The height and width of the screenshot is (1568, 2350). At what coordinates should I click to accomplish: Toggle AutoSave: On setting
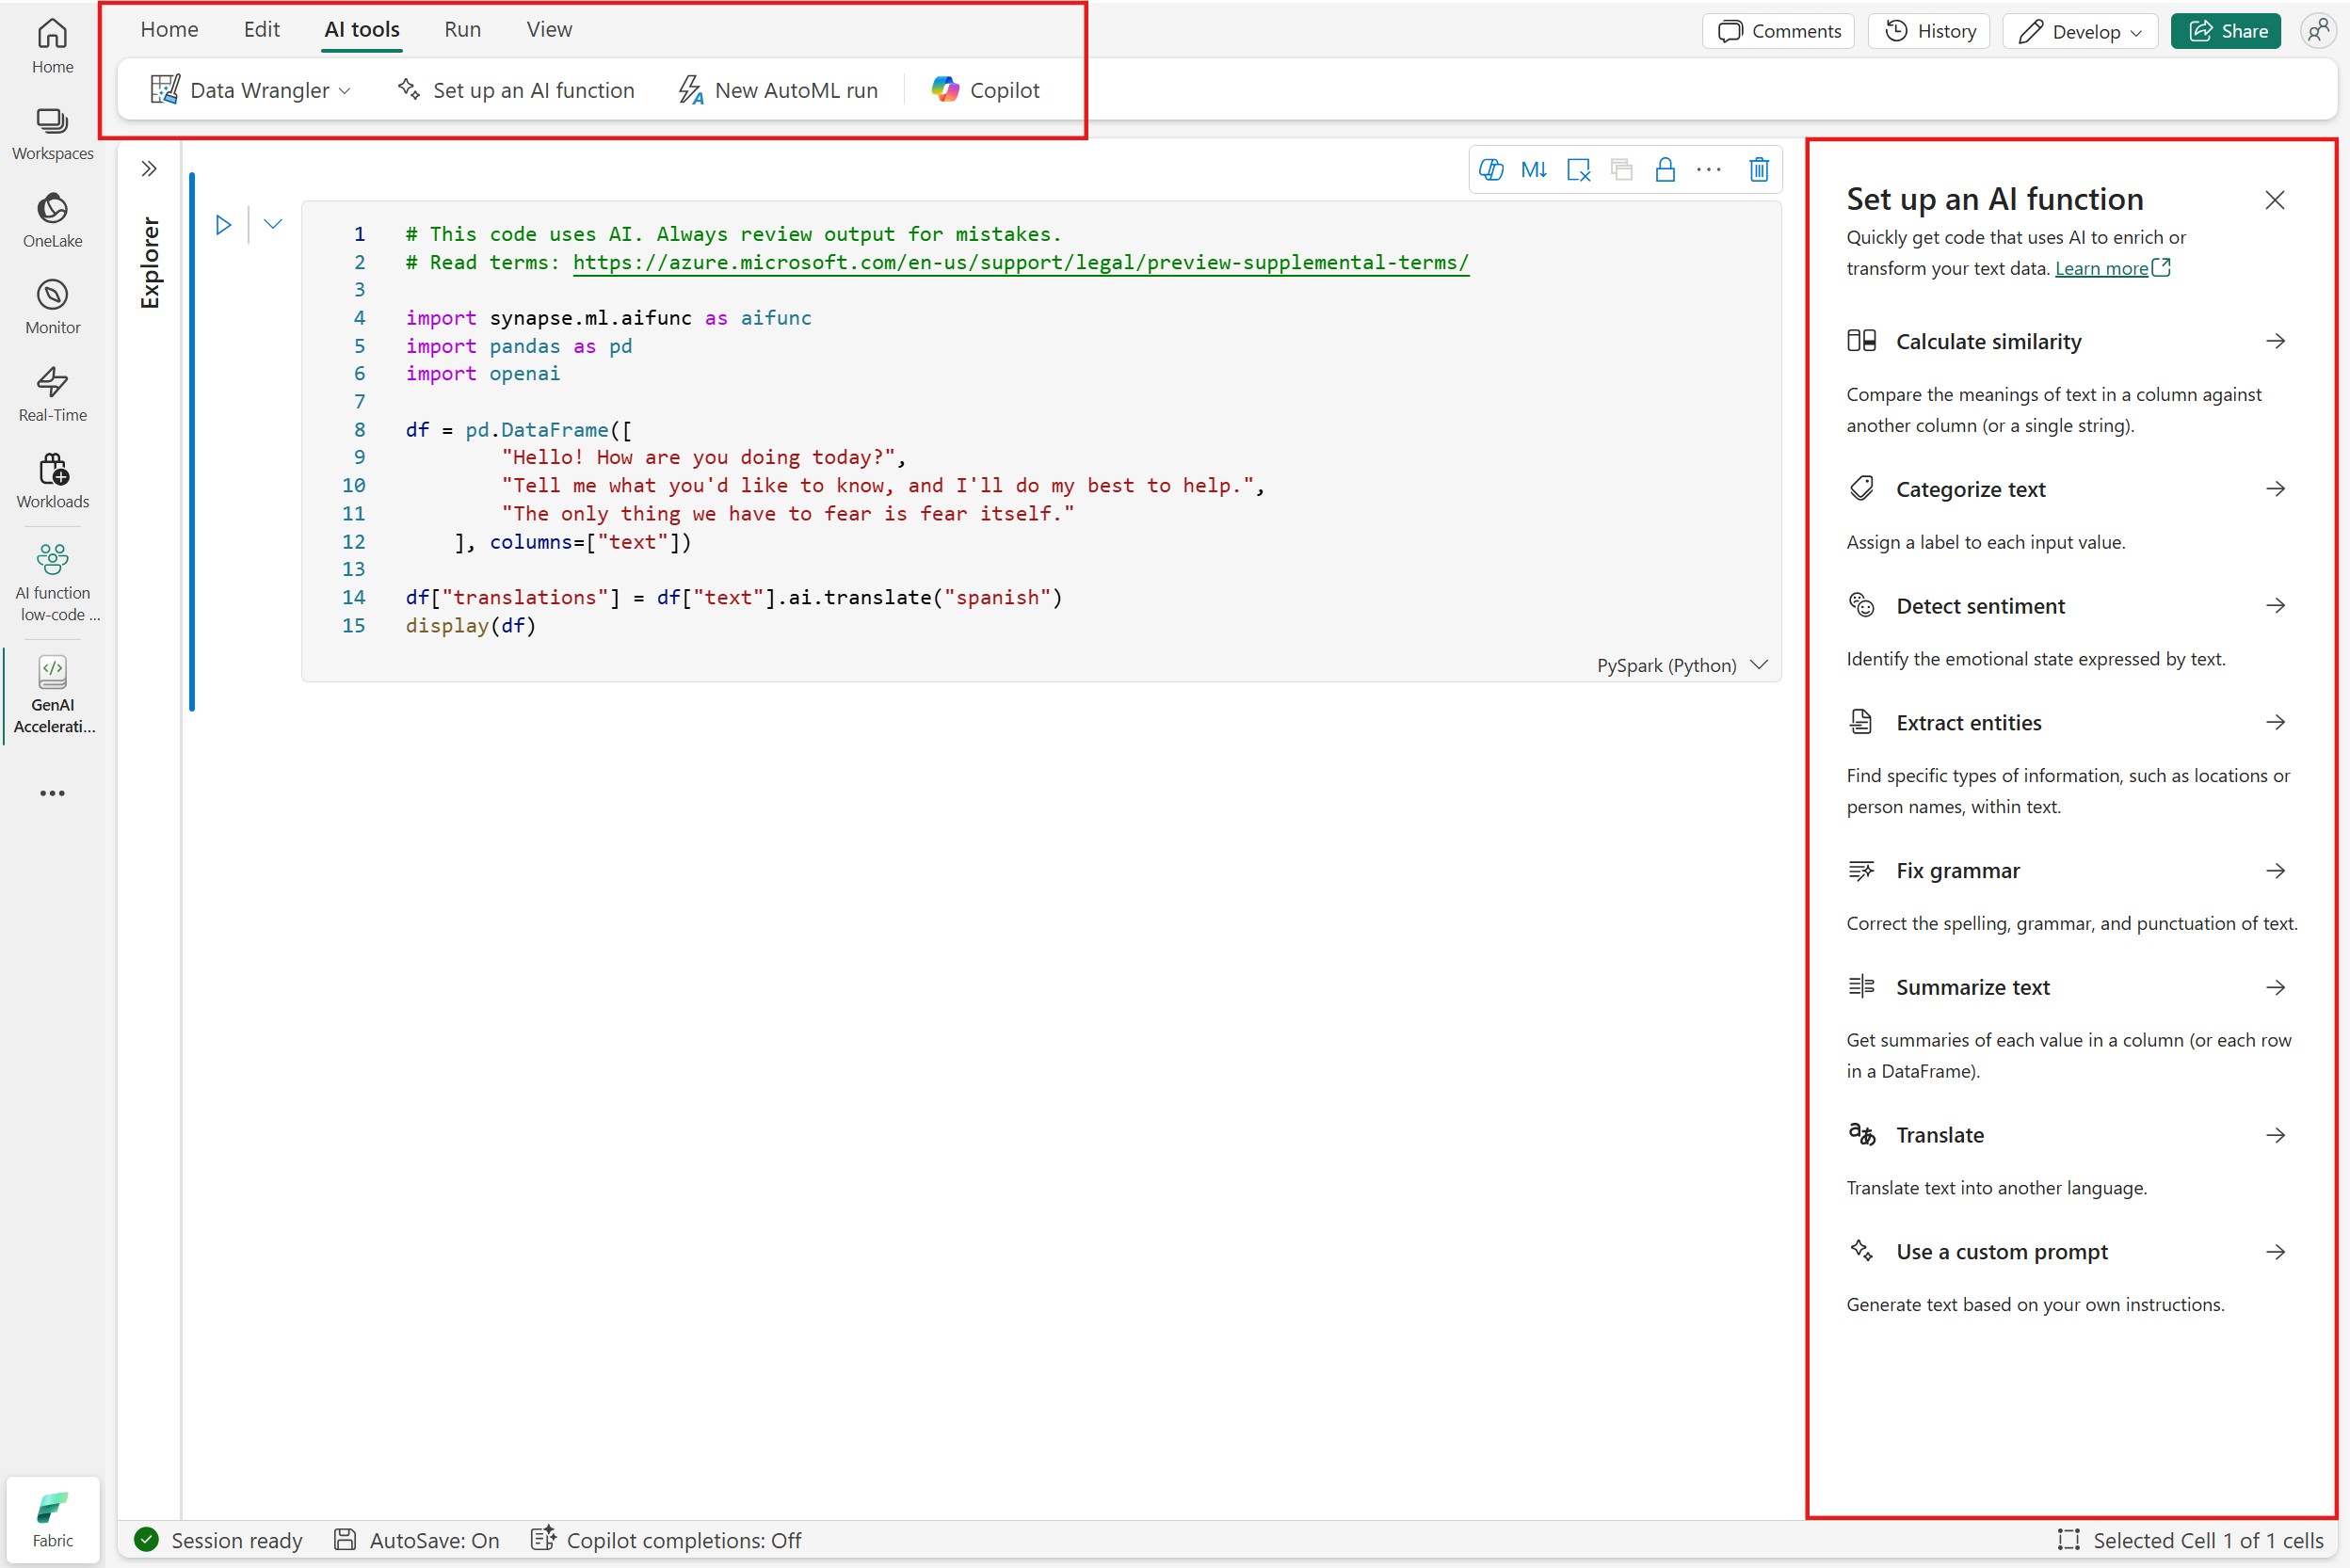(416, 1541)
